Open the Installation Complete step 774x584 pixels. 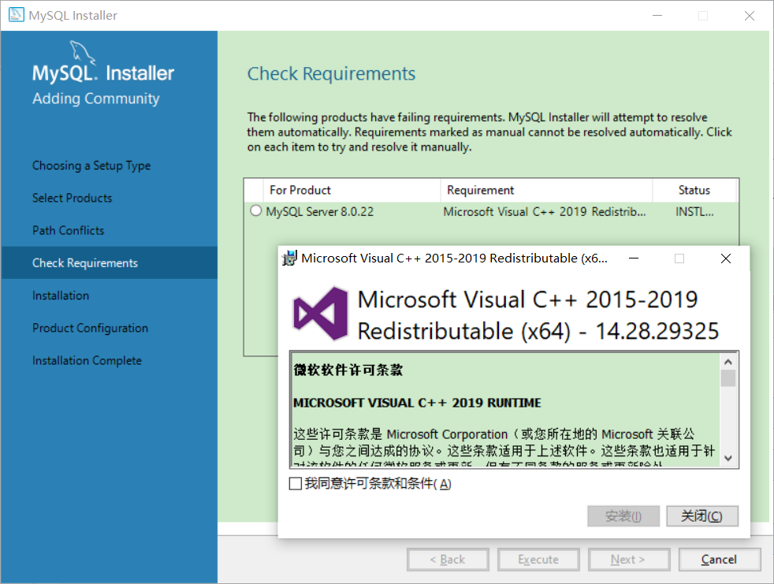point(87,361)
